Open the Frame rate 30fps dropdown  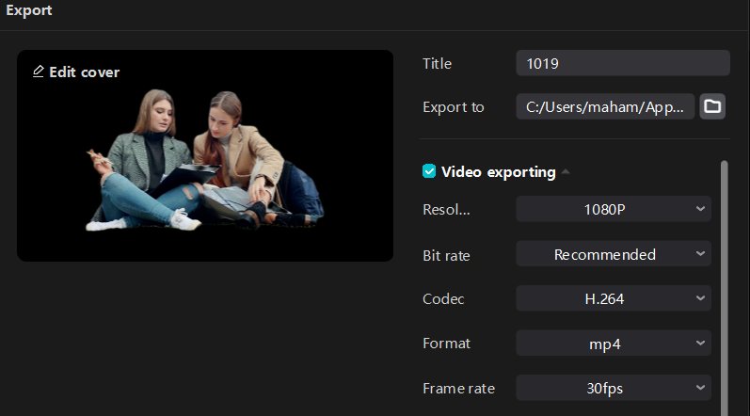click(614, 388)
